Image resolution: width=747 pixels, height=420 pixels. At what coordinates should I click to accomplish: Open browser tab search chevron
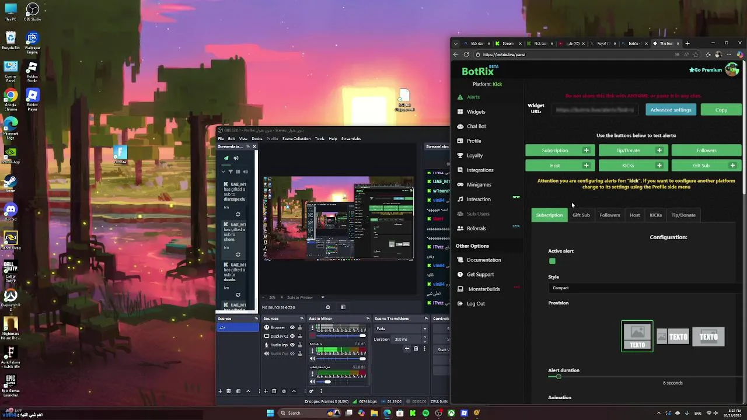point(456,43)
